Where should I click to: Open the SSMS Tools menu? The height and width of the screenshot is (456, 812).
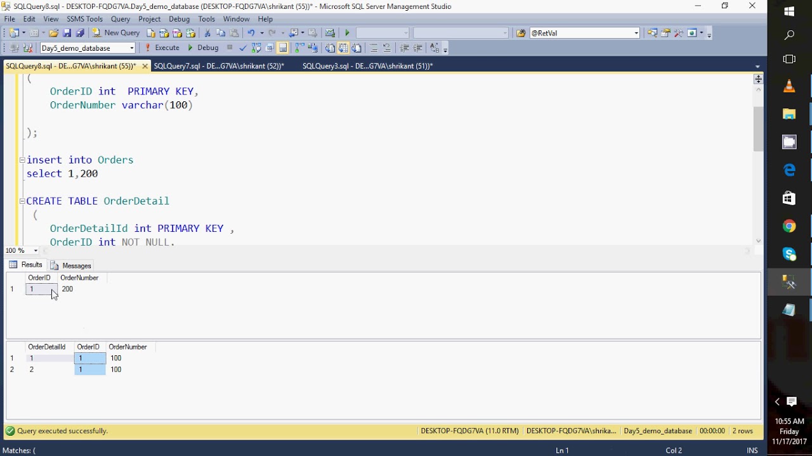pos(84,19)
